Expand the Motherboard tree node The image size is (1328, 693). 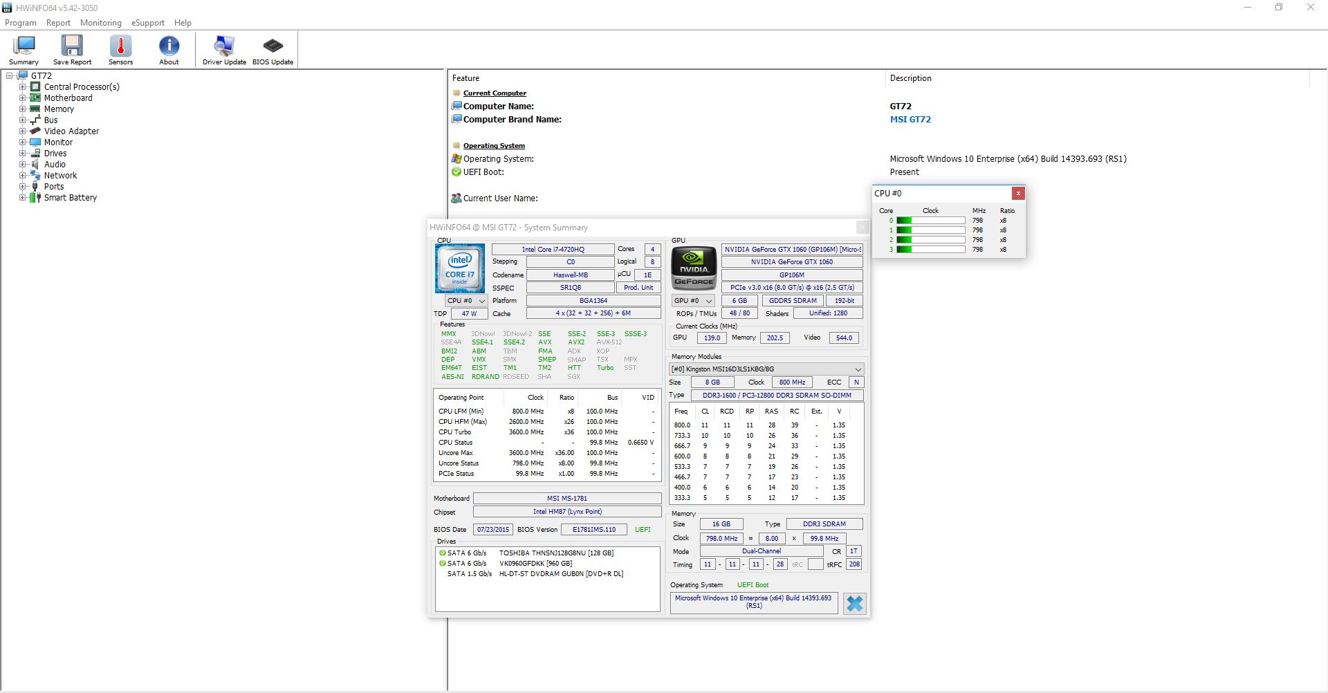[x=23, y=98]
